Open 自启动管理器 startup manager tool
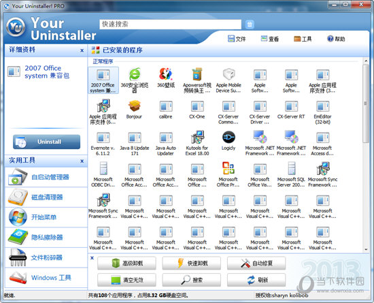Screen dimensions: 374x303 46,177
